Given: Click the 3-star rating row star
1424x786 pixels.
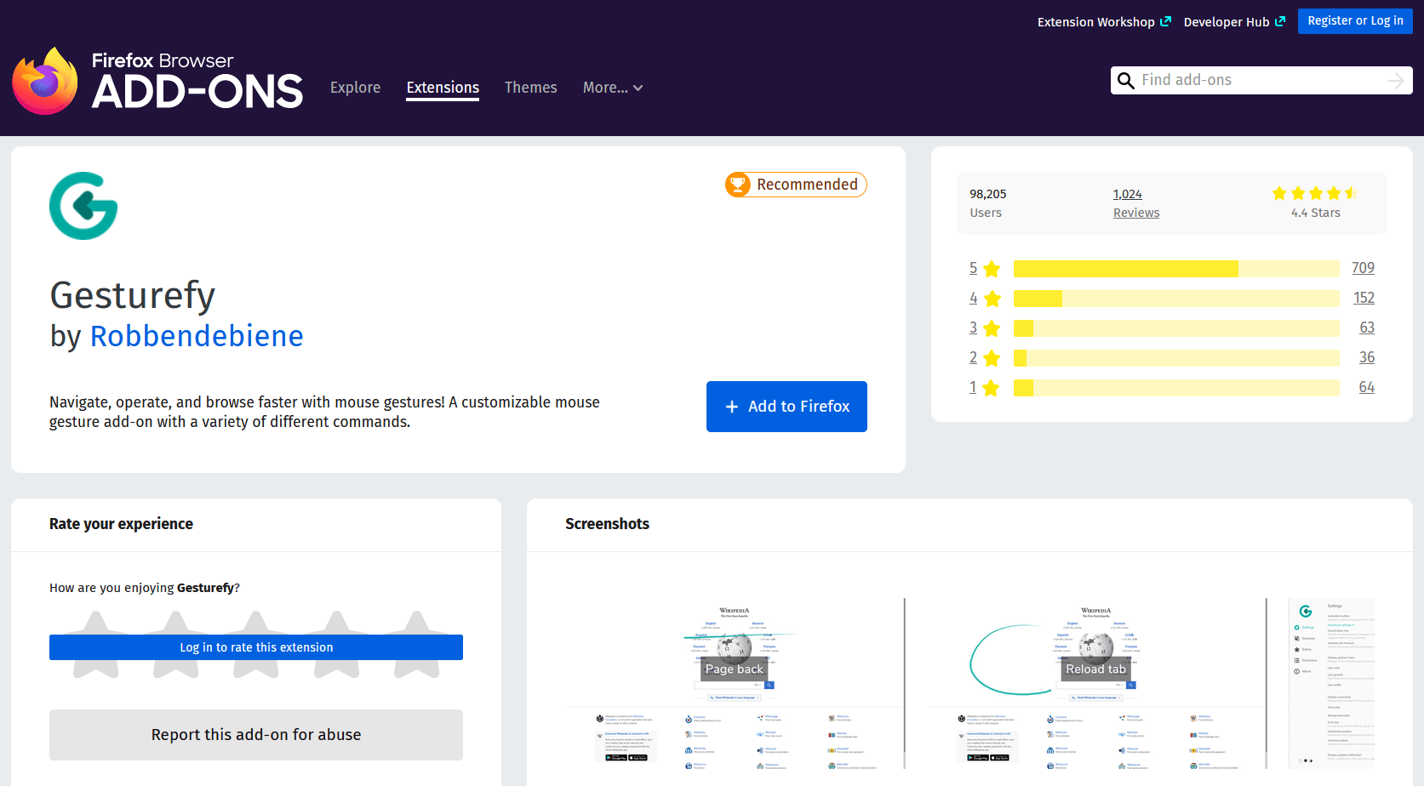Looking at the screenshot, I should 992,328.
